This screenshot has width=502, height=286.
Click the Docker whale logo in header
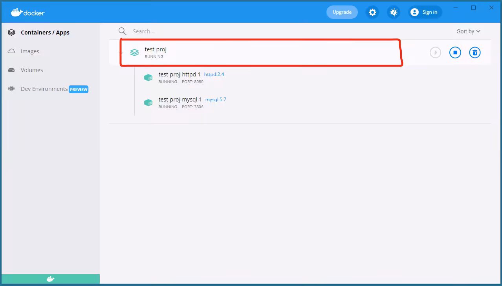(28, 12)
